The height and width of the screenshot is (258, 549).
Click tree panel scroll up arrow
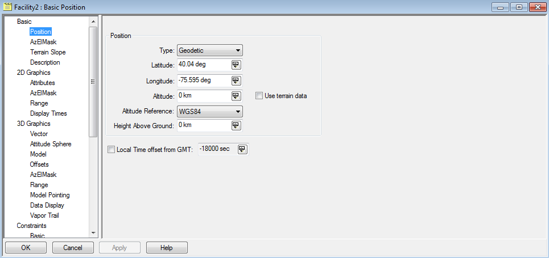pyautogui.click(x=93, y=22)
